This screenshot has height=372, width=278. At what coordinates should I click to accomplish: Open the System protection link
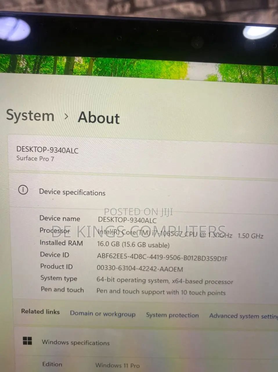(x=172, y=315)
